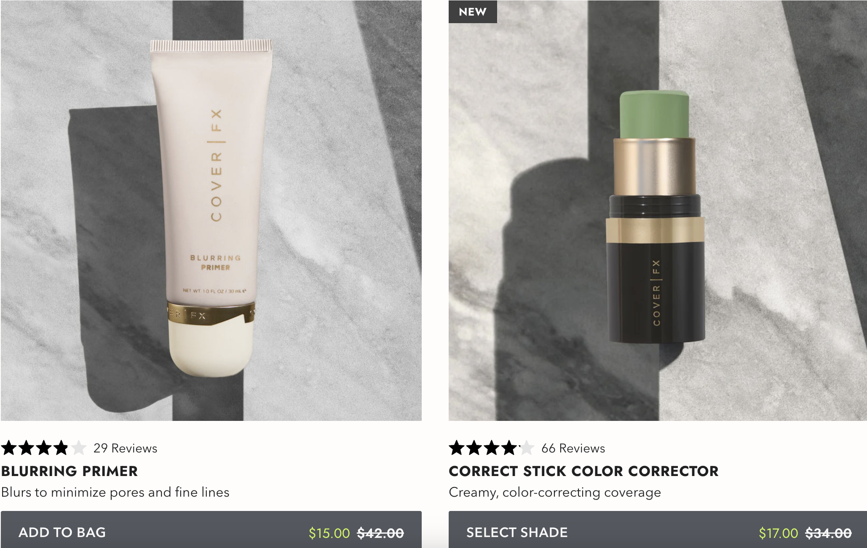
Task: Click the fifth star of Correct Stick rating
Action: [x=526, y=448]
